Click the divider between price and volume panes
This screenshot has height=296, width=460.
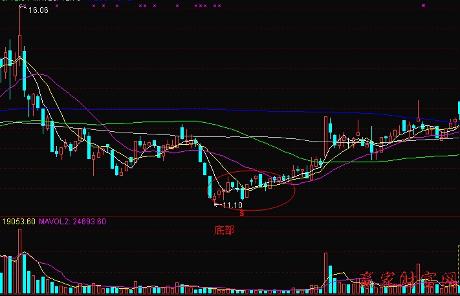(230, 215)
